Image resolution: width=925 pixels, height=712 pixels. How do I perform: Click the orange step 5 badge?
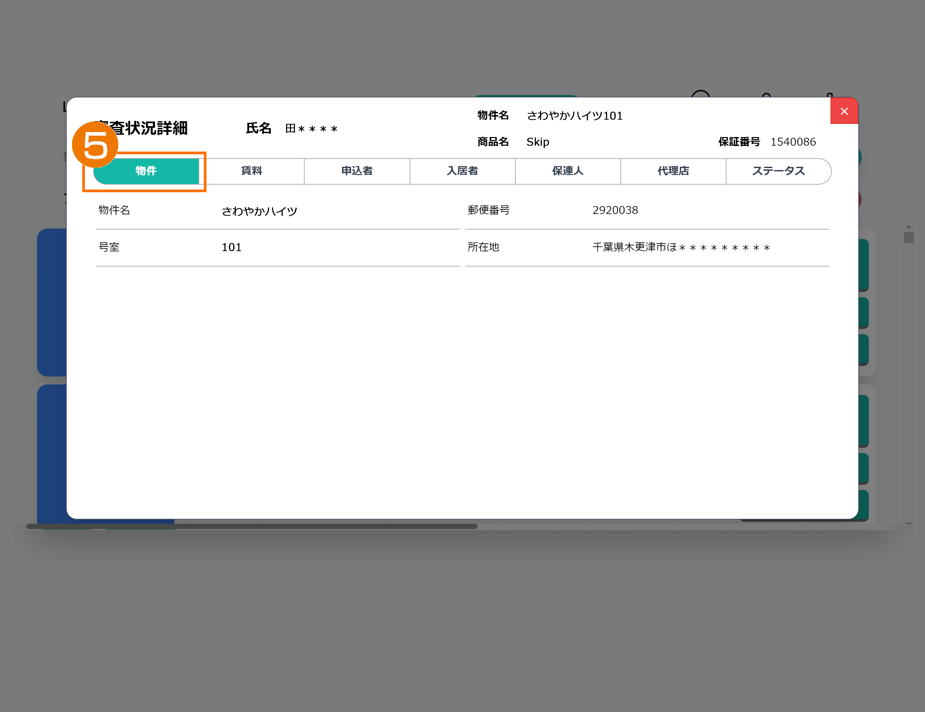[x=95, y=145]
